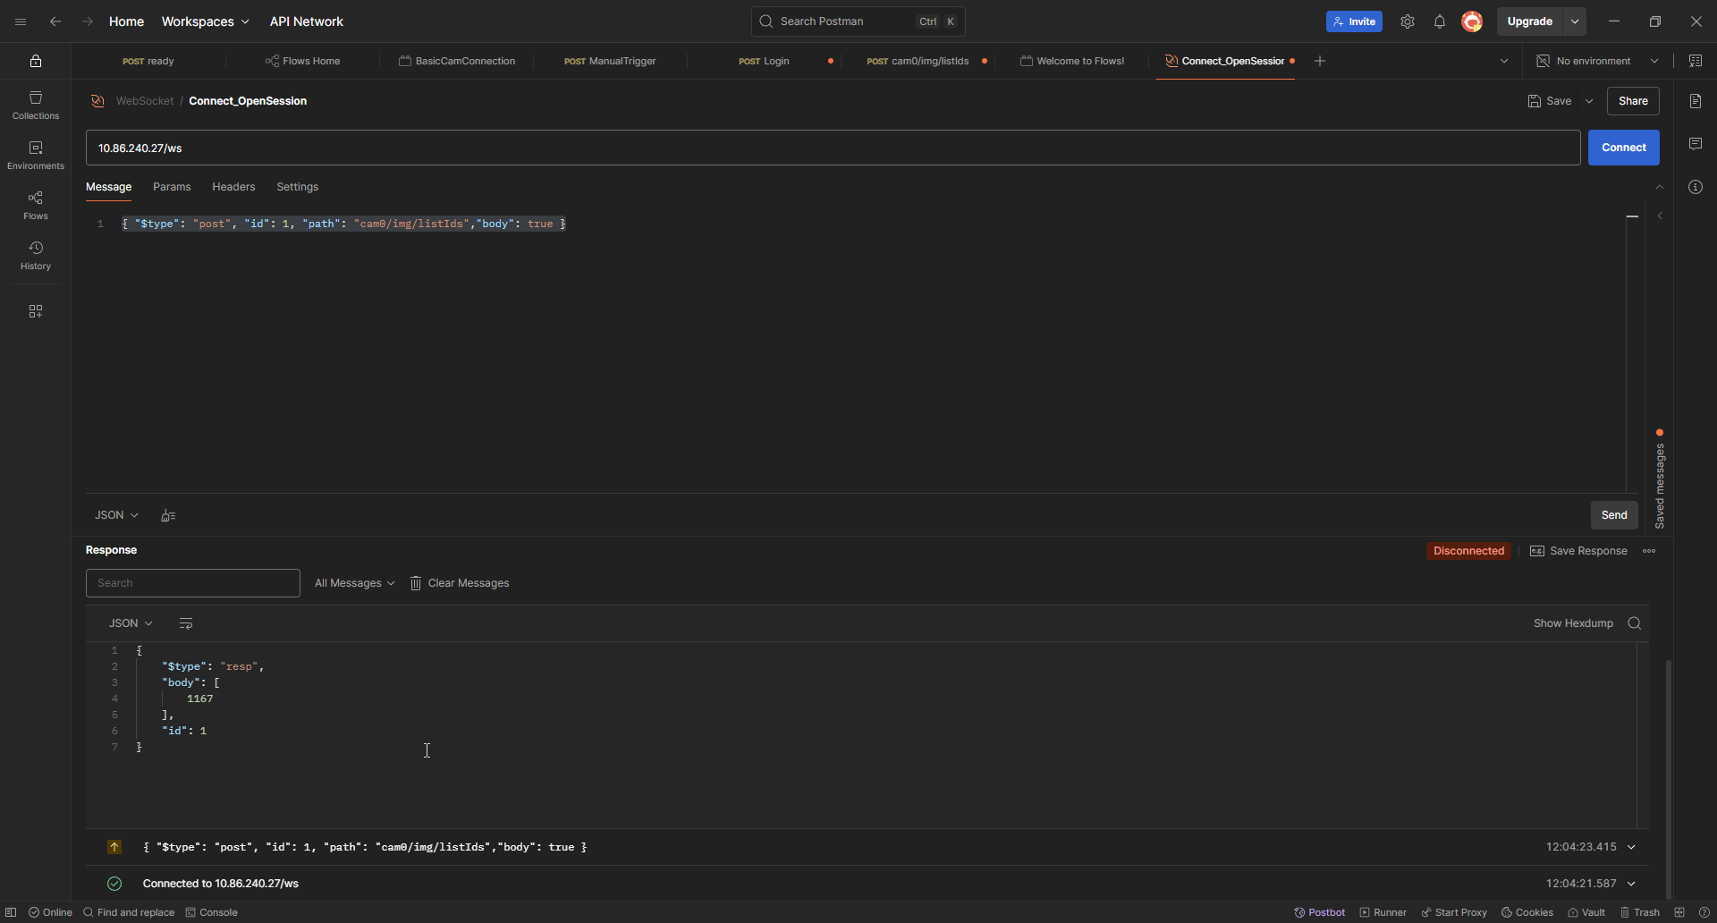
Task: Open the documentation panel on the right sidebar
Action: click(x=1696, y=100)
